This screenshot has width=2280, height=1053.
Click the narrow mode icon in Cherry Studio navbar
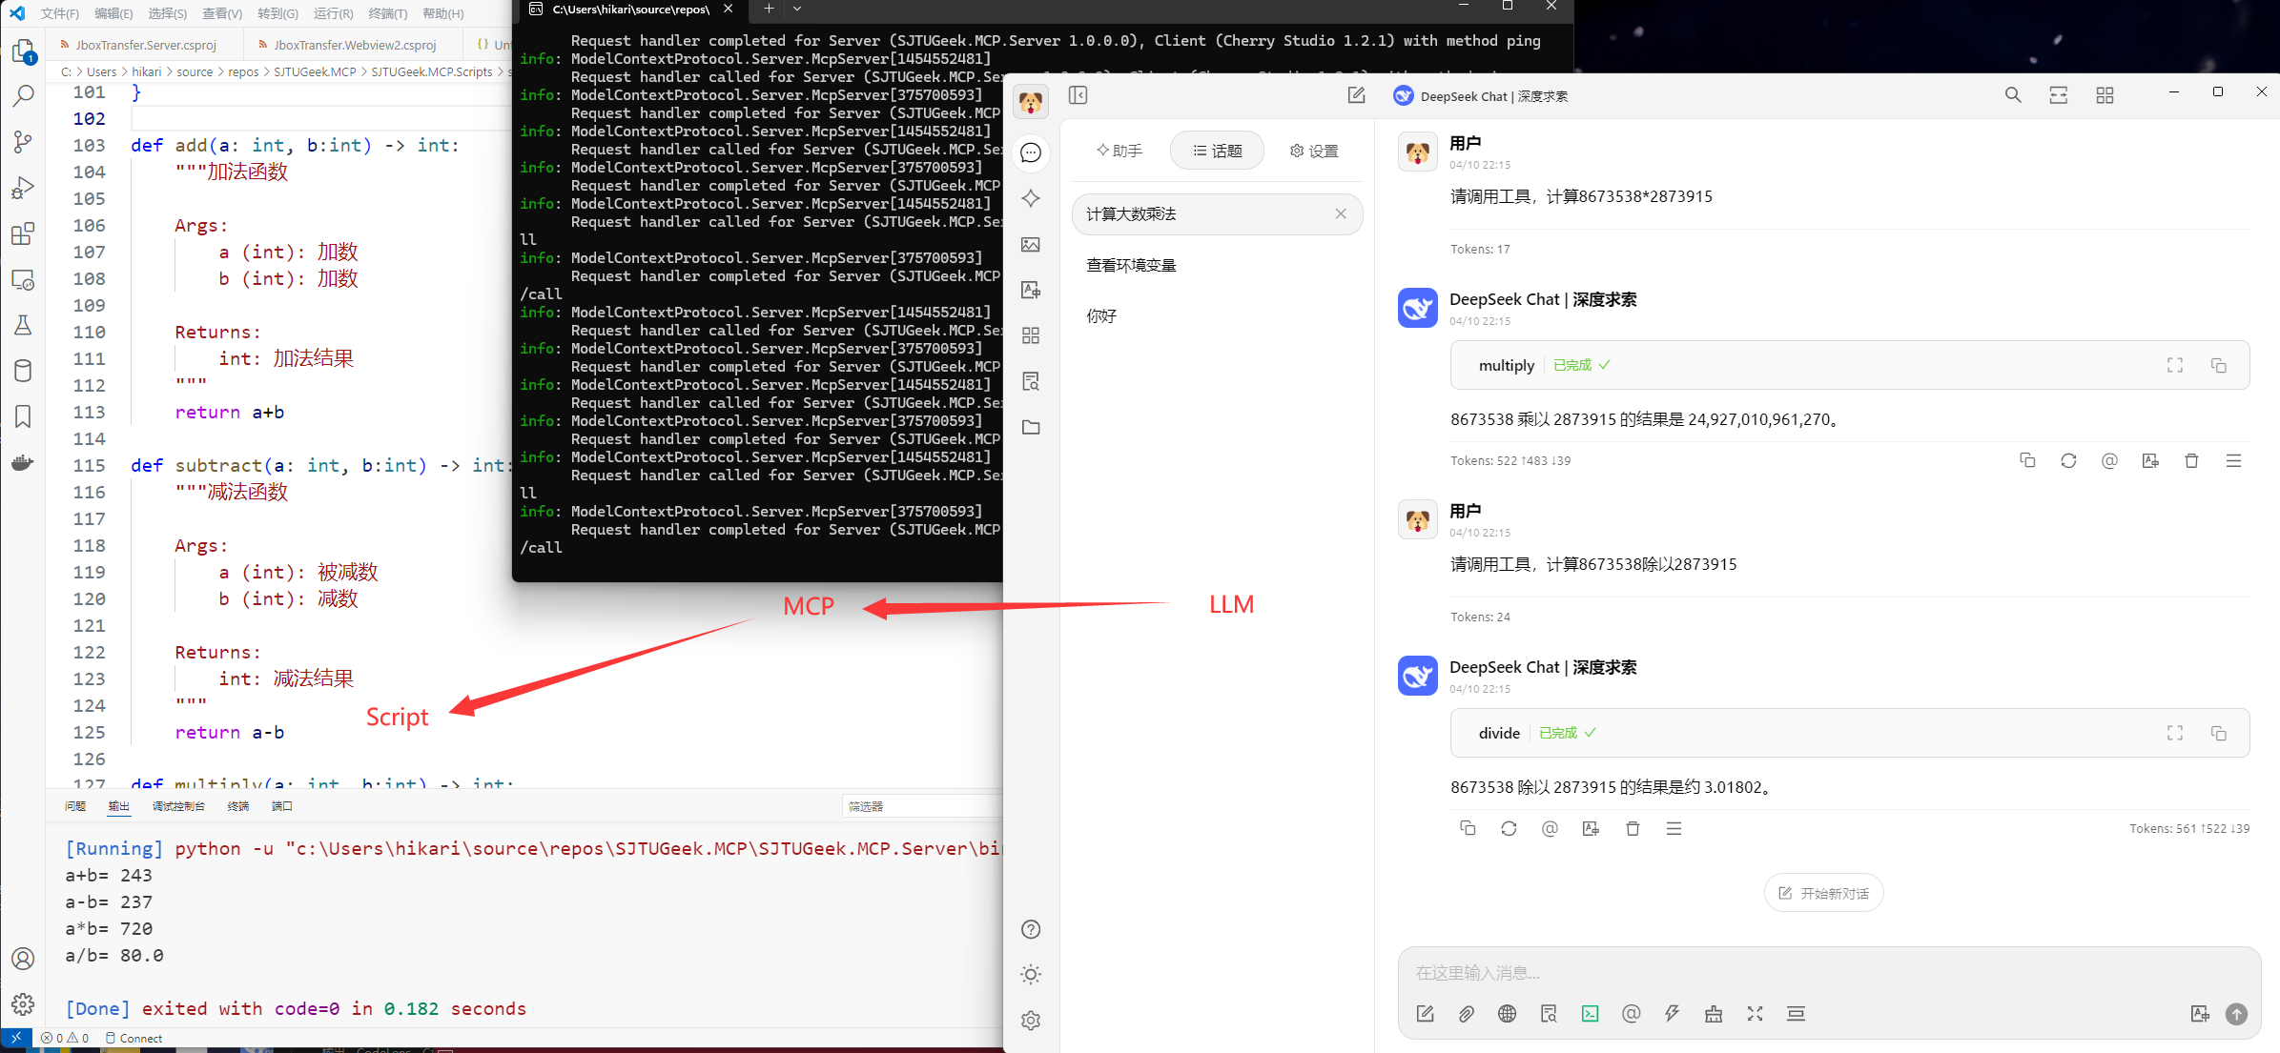(2059, 95)
